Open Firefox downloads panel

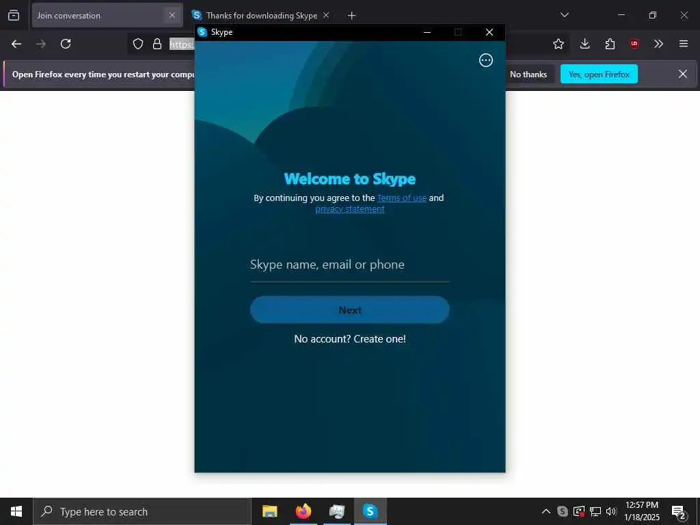585,44
